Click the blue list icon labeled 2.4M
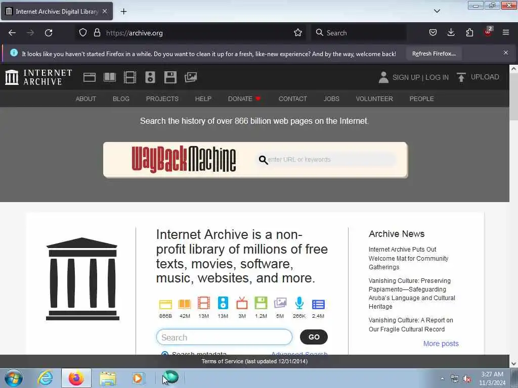 [318, 304]
